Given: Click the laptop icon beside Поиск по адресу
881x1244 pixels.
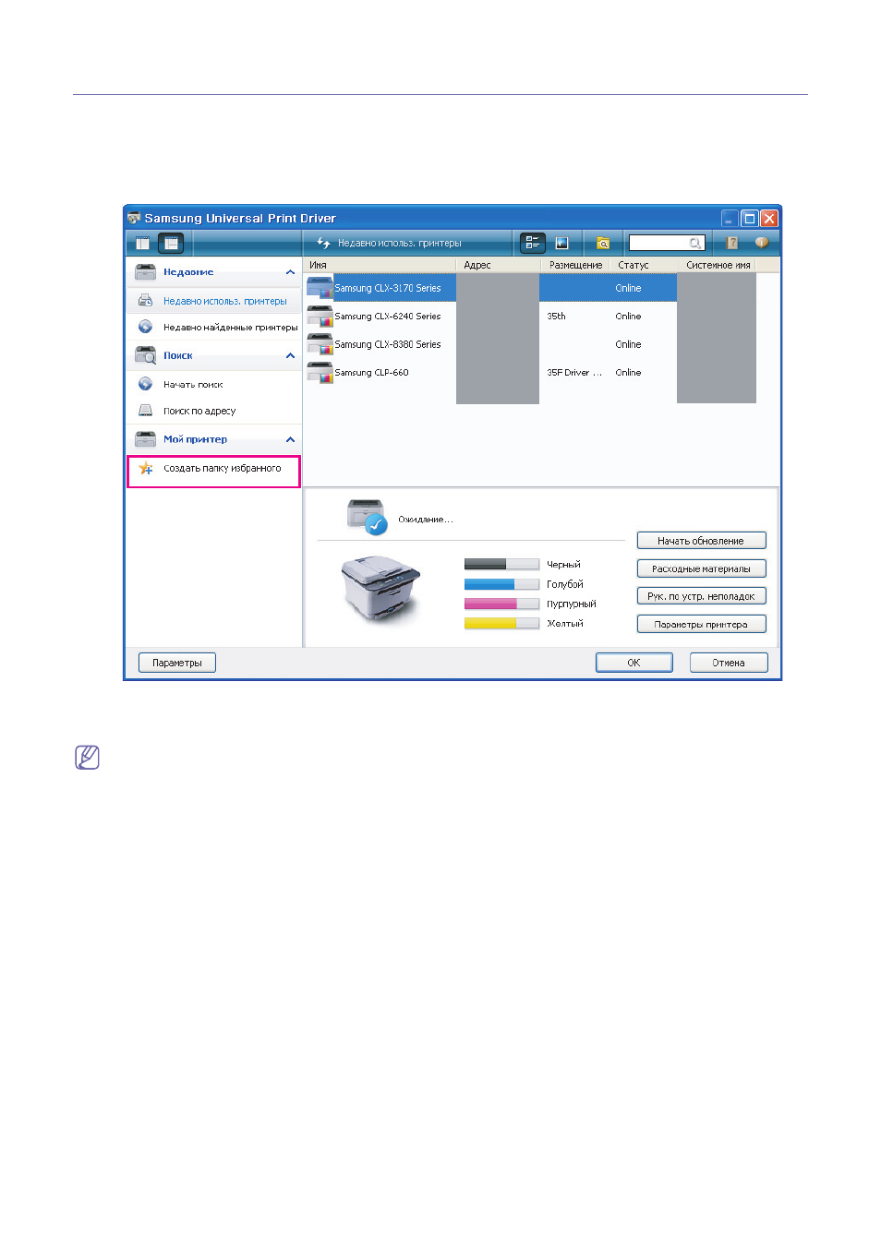Looking at the screenshot, I should pos(145,411).
